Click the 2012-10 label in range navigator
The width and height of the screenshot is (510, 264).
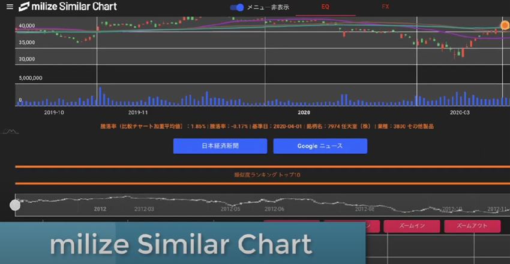[x=452, y=209]
